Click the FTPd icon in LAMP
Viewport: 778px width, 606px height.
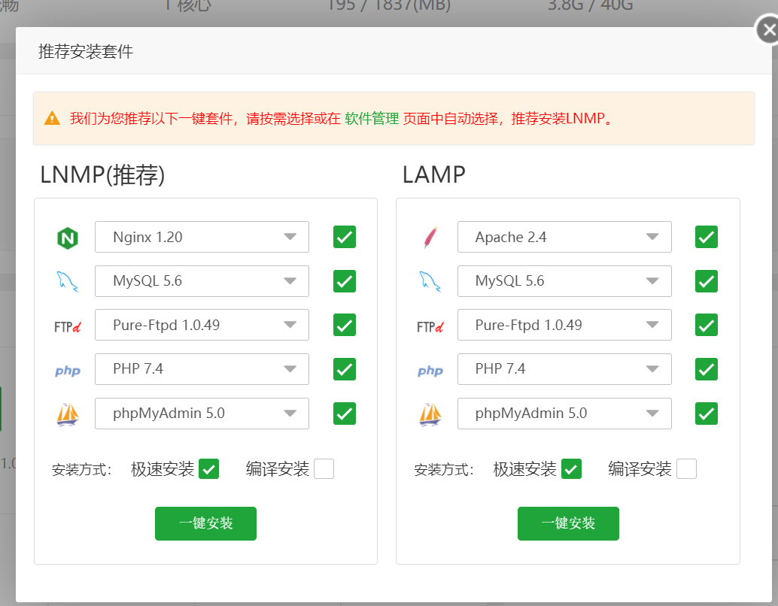pyautogui.click(x=430, y=326)
